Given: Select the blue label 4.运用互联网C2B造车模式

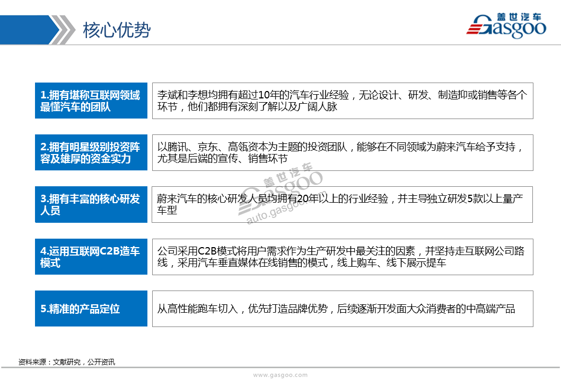Looking at the screenshot, I should pyautogui.click(x=91, y=257).
